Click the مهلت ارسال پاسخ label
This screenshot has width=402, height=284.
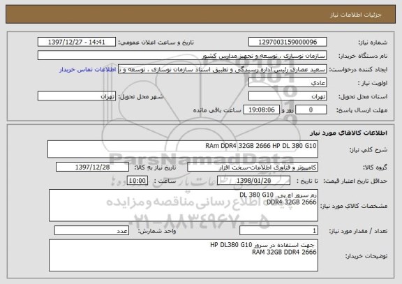point(362,110)
